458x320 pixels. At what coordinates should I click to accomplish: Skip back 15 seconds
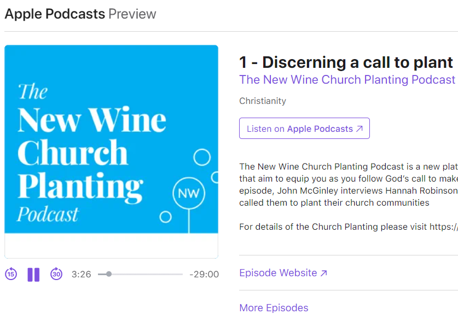tap(11, 274)
